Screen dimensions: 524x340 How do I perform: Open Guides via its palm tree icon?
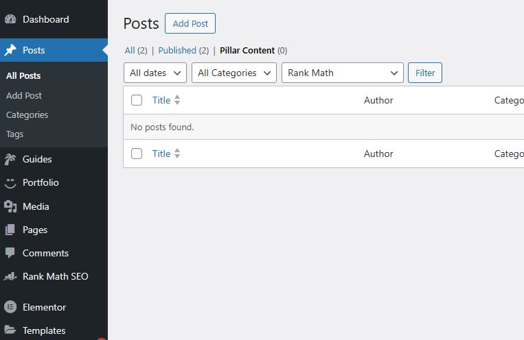10,159
